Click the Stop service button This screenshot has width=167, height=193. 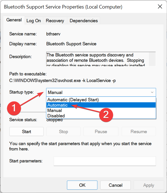tap(63, 132)
